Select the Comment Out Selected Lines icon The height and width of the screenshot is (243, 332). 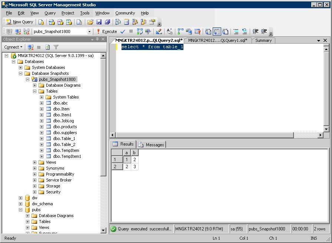pyautogui.click(x=236, y=31)
